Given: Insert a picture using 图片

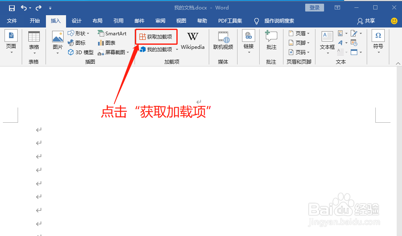Looking at the screenshot, I should (x=58, y=42).
